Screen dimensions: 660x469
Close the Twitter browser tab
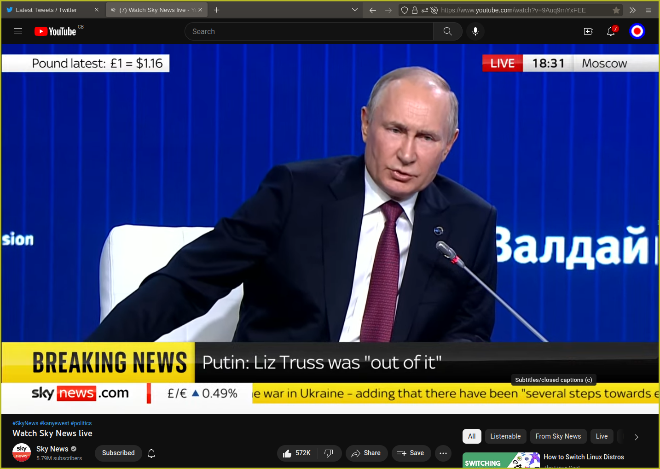point(97,10)
